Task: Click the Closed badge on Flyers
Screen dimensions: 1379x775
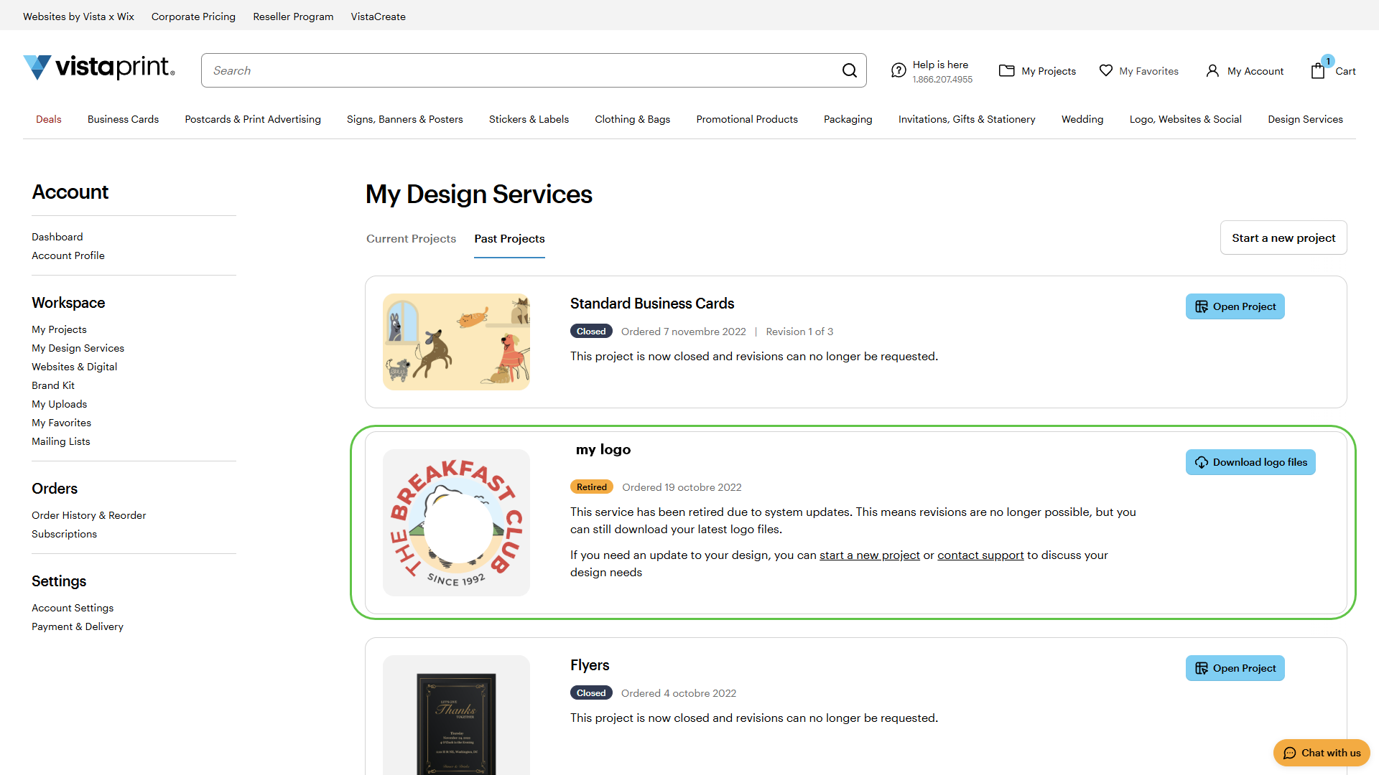Action: (591, 692)
